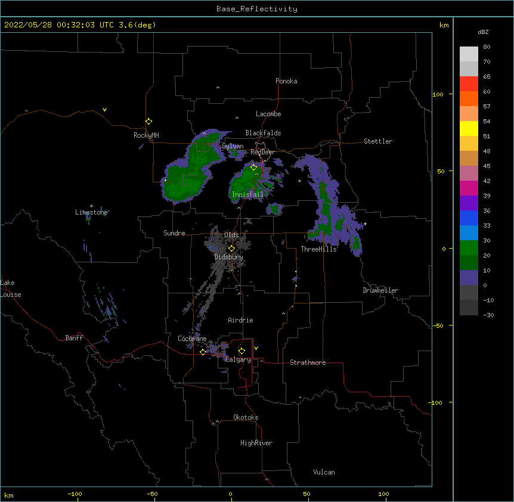Image resolution: width=514 pixels, height=502 pixels.
Task: Click the Olds town label
Action: click(231, 235)
